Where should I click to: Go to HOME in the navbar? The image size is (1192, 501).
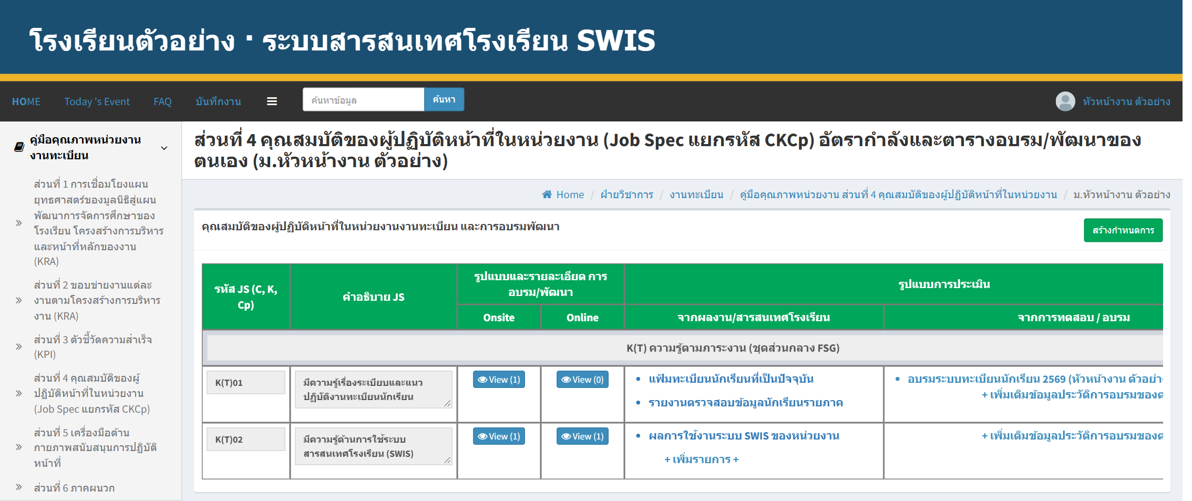(x=26, y=101)
